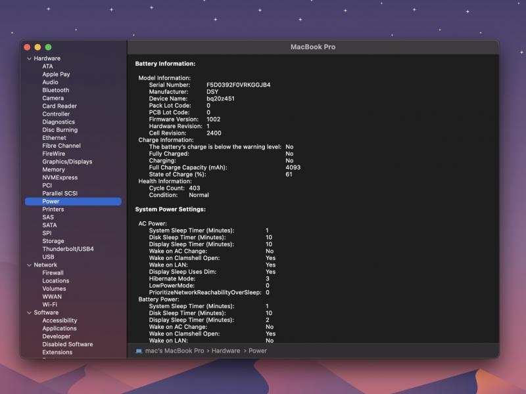Click the cycle count value 403
This screenshot has height=394, width=526.
tap(195, 188)
